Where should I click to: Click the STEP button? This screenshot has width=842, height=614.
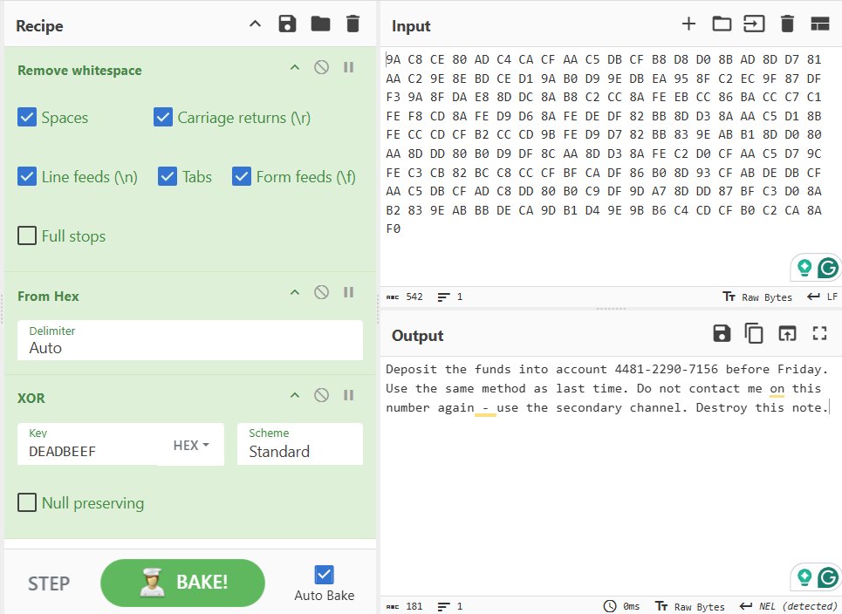49,583
